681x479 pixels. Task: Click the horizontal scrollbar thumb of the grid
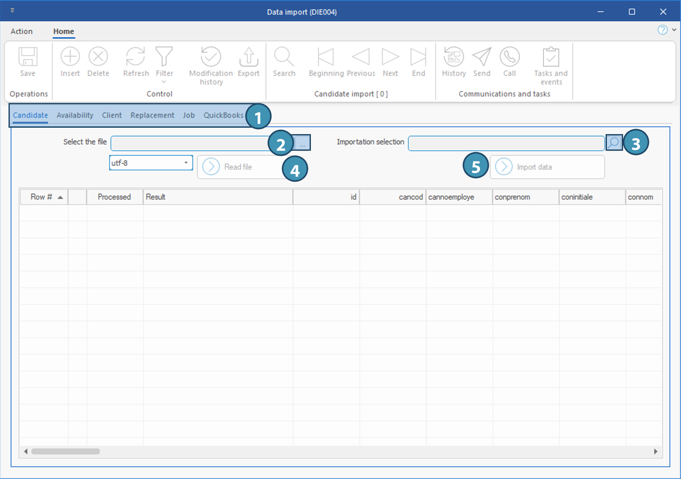click(66, 451)
